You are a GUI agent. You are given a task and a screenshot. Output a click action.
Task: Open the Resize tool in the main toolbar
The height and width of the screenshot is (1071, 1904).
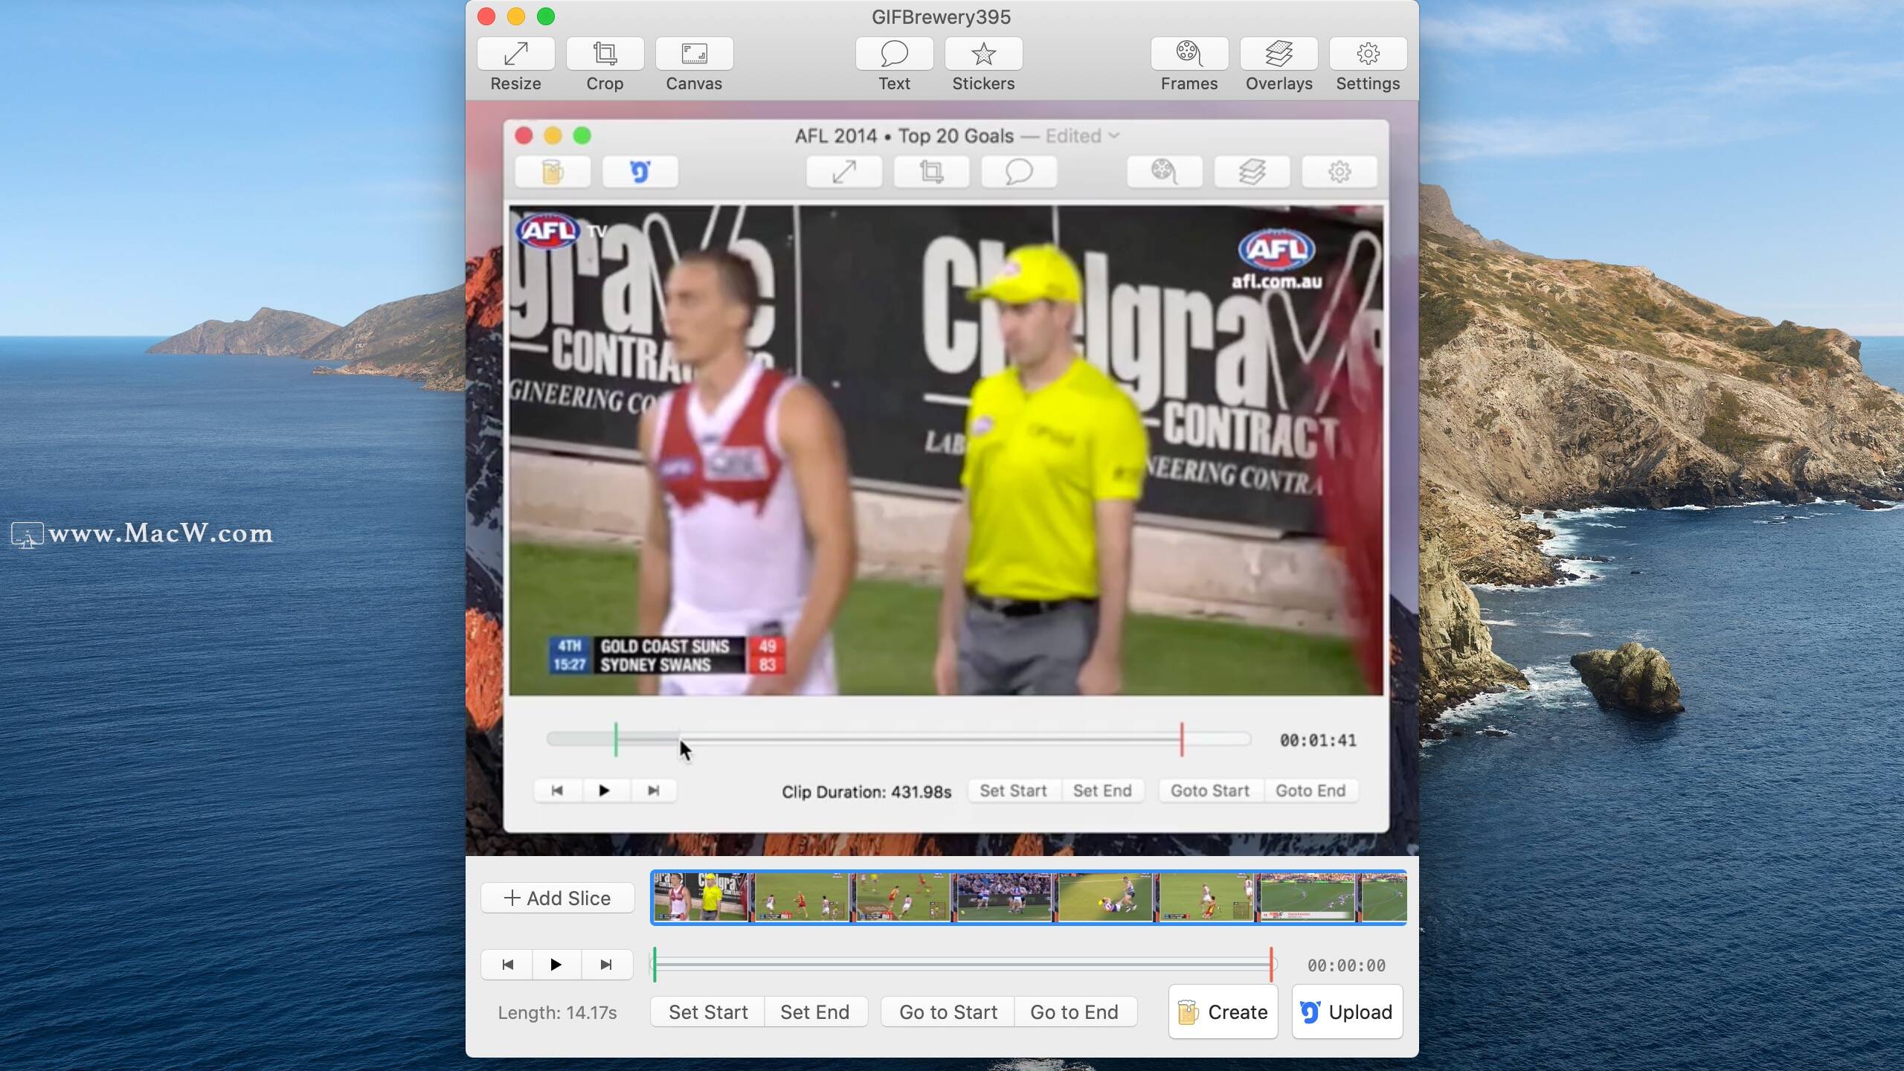tap(515, 54)
